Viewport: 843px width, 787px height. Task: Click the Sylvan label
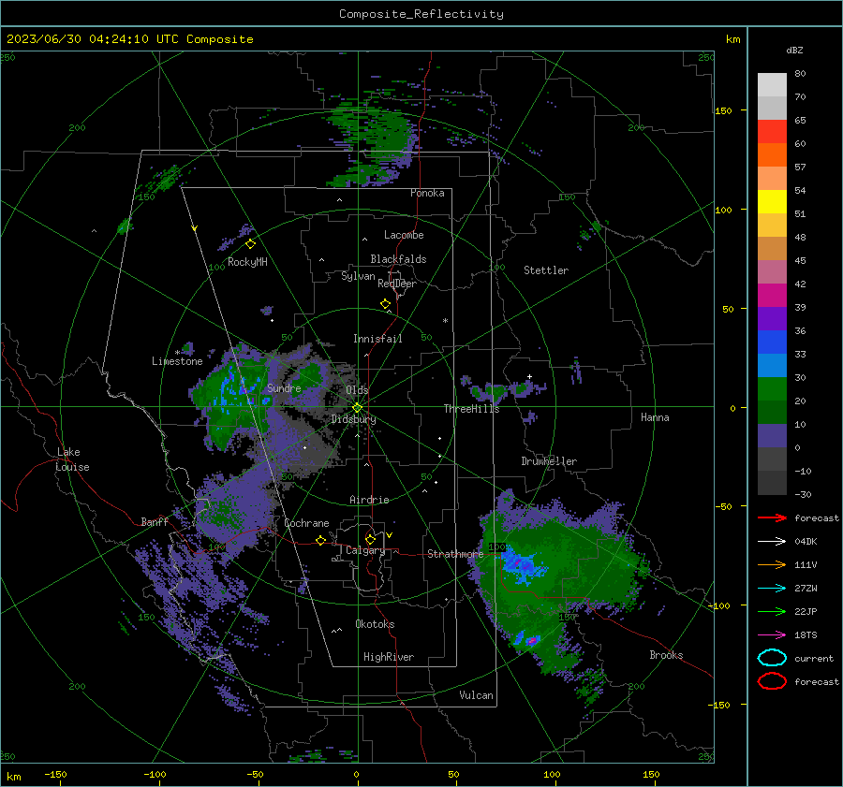[358, 276]
